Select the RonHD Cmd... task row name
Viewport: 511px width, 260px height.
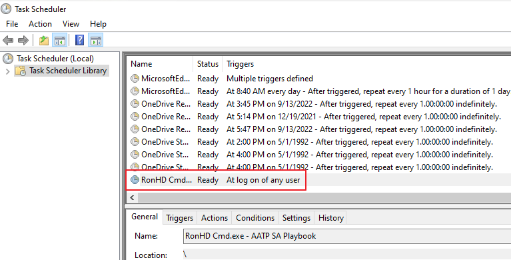[x=166, y=180]
